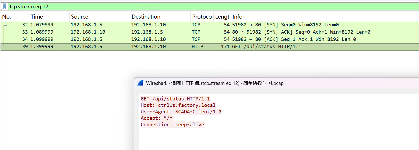
Task: Click the Host: ctrlws.factory.local line
Action: click(178, 105)
